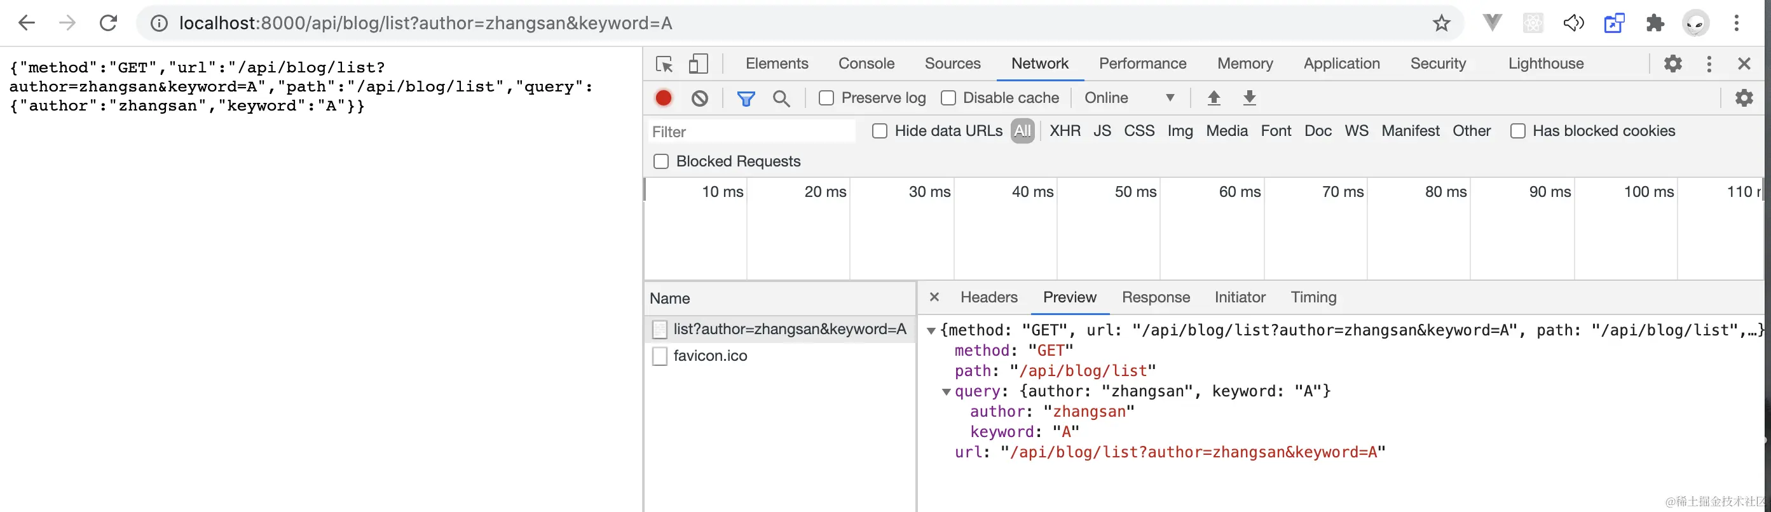Filter requests by XHR type
The width and height of the screenshot is (1771, 512).
(1064, 131)
